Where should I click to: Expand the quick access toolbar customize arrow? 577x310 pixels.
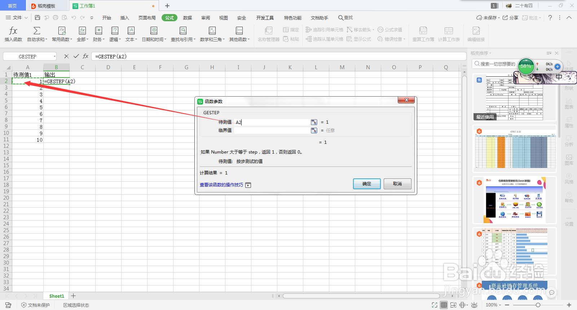[x=92, y=18]
